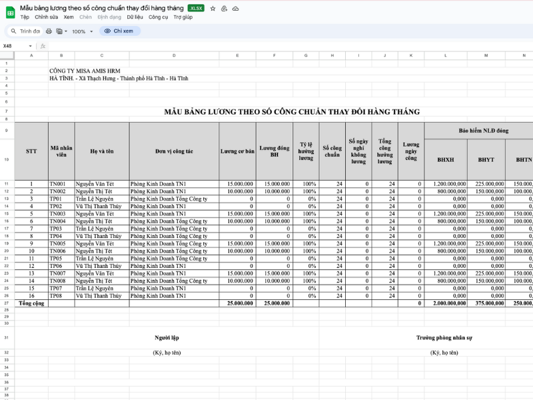Click the document title text

pyautogui.click(x=101, y=8)
